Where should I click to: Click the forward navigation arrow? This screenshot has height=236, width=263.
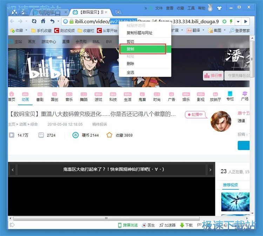coord(20,21)
